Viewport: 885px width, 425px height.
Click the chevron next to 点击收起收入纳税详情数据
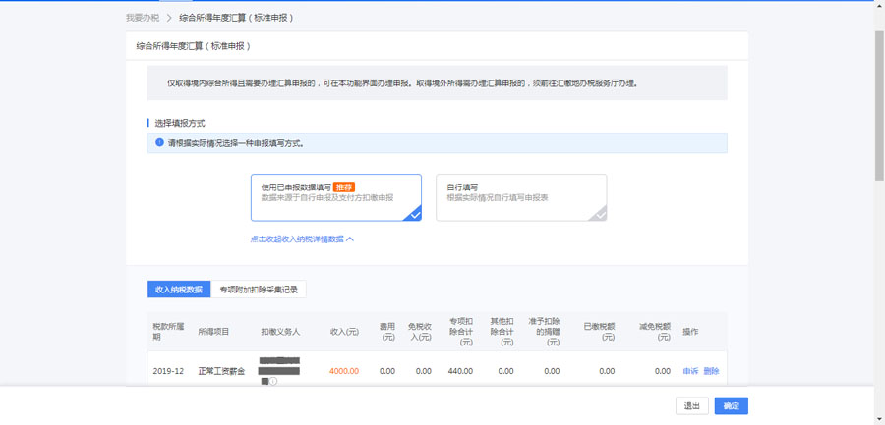coord(350,239)
